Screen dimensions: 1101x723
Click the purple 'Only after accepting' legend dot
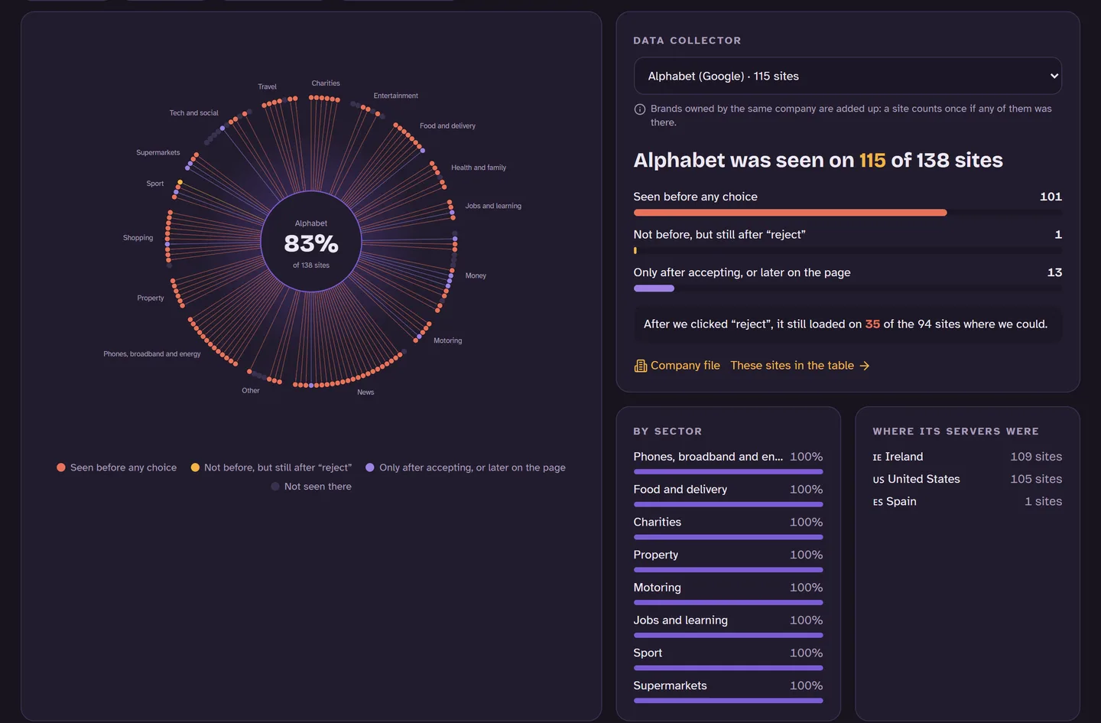370,467
